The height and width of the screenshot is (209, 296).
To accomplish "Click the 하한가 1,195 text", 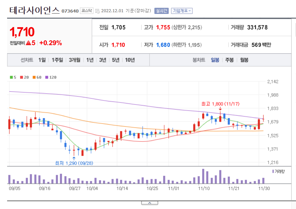I will coord(187,45).
